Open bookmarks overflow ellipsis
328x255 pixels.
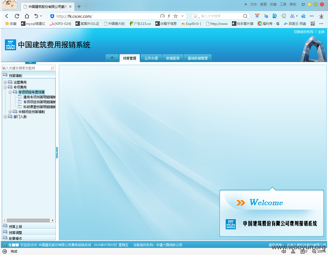[321, 24]
